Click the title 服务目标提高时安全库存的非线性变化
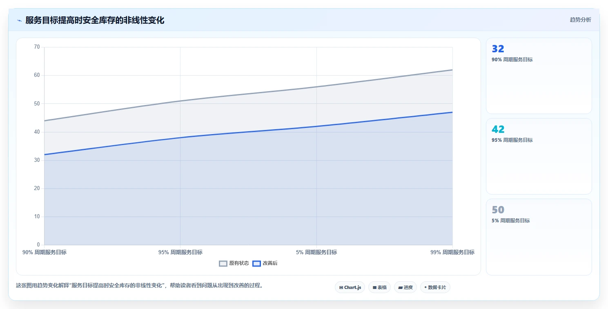Image resolution: width=608 pixels, height=309 pixels. 95,20
